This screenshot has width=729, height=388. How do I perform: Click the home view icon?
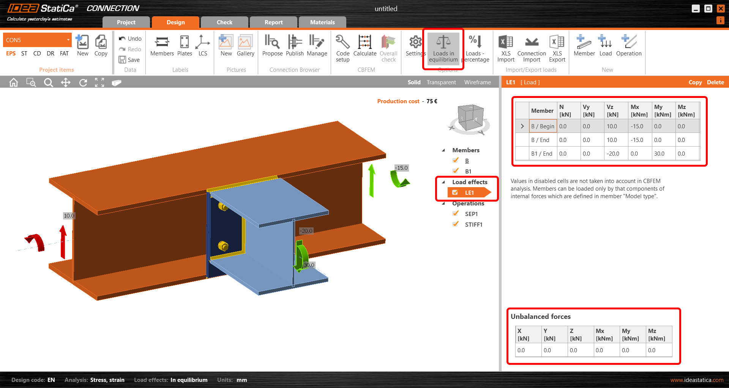(14, 82)
